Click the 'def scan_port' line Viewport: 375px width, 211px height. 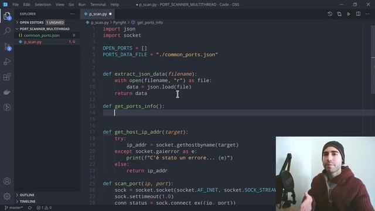tap(138, 183)
